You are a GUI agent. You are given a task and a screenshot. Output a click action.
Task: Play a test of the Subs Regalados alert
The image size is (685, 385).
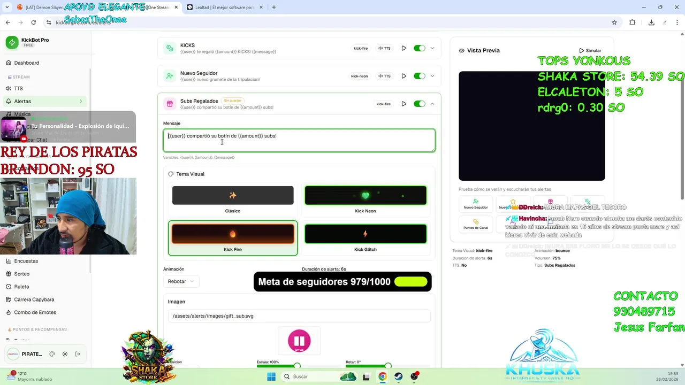pyautogui.click(x=404, y=104)
